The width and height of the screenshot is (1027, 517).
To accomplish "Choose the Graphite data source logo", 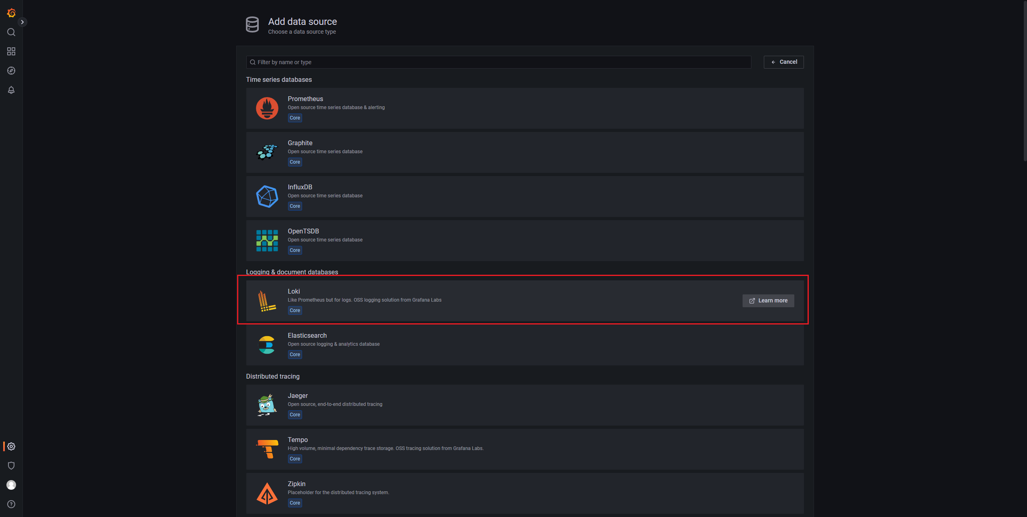I will coord(267,152).
